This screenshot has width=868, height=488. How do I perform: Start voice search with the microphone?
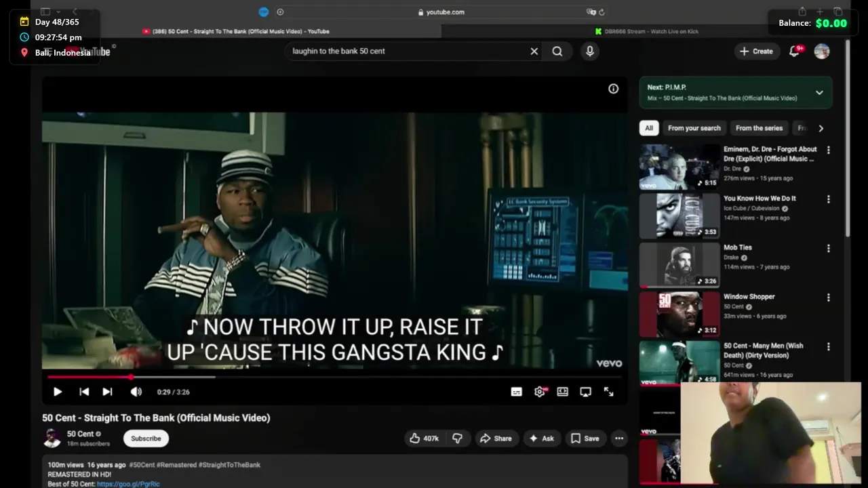point(590,51)
